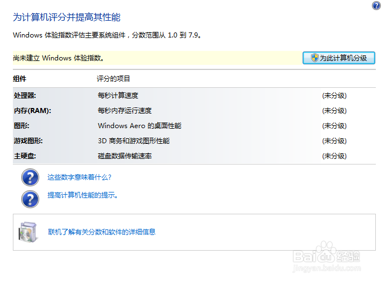
Task: Select the 主硬盘 component label
Action: (25, 156)
